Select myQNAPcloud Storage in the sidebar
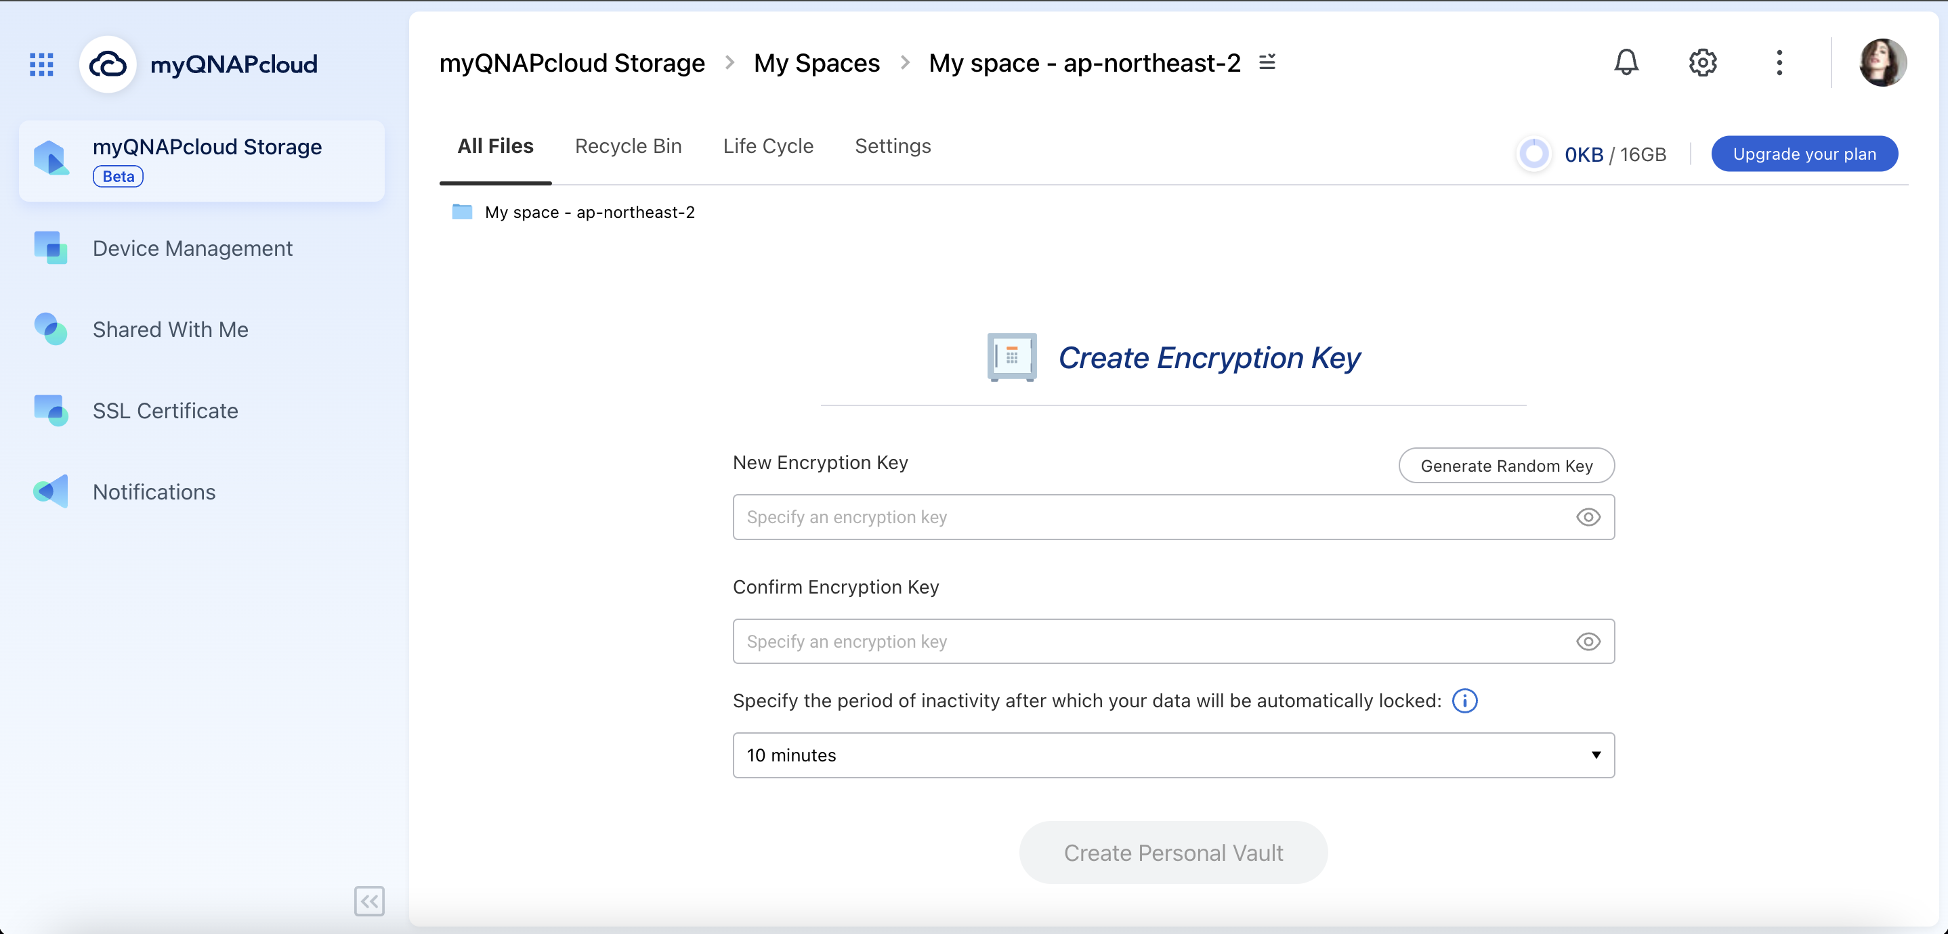 [x=201, y=160]
